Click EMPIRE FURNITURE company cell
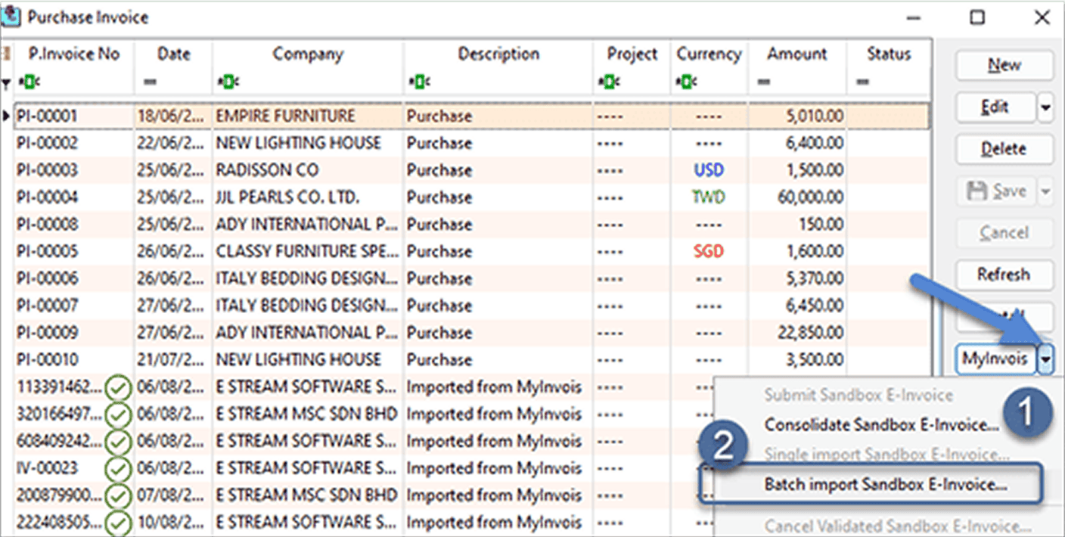 [308, 116]
